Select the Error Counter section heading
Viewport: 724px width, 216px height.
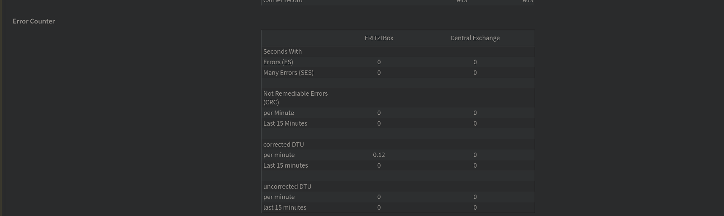pos(33,21)
